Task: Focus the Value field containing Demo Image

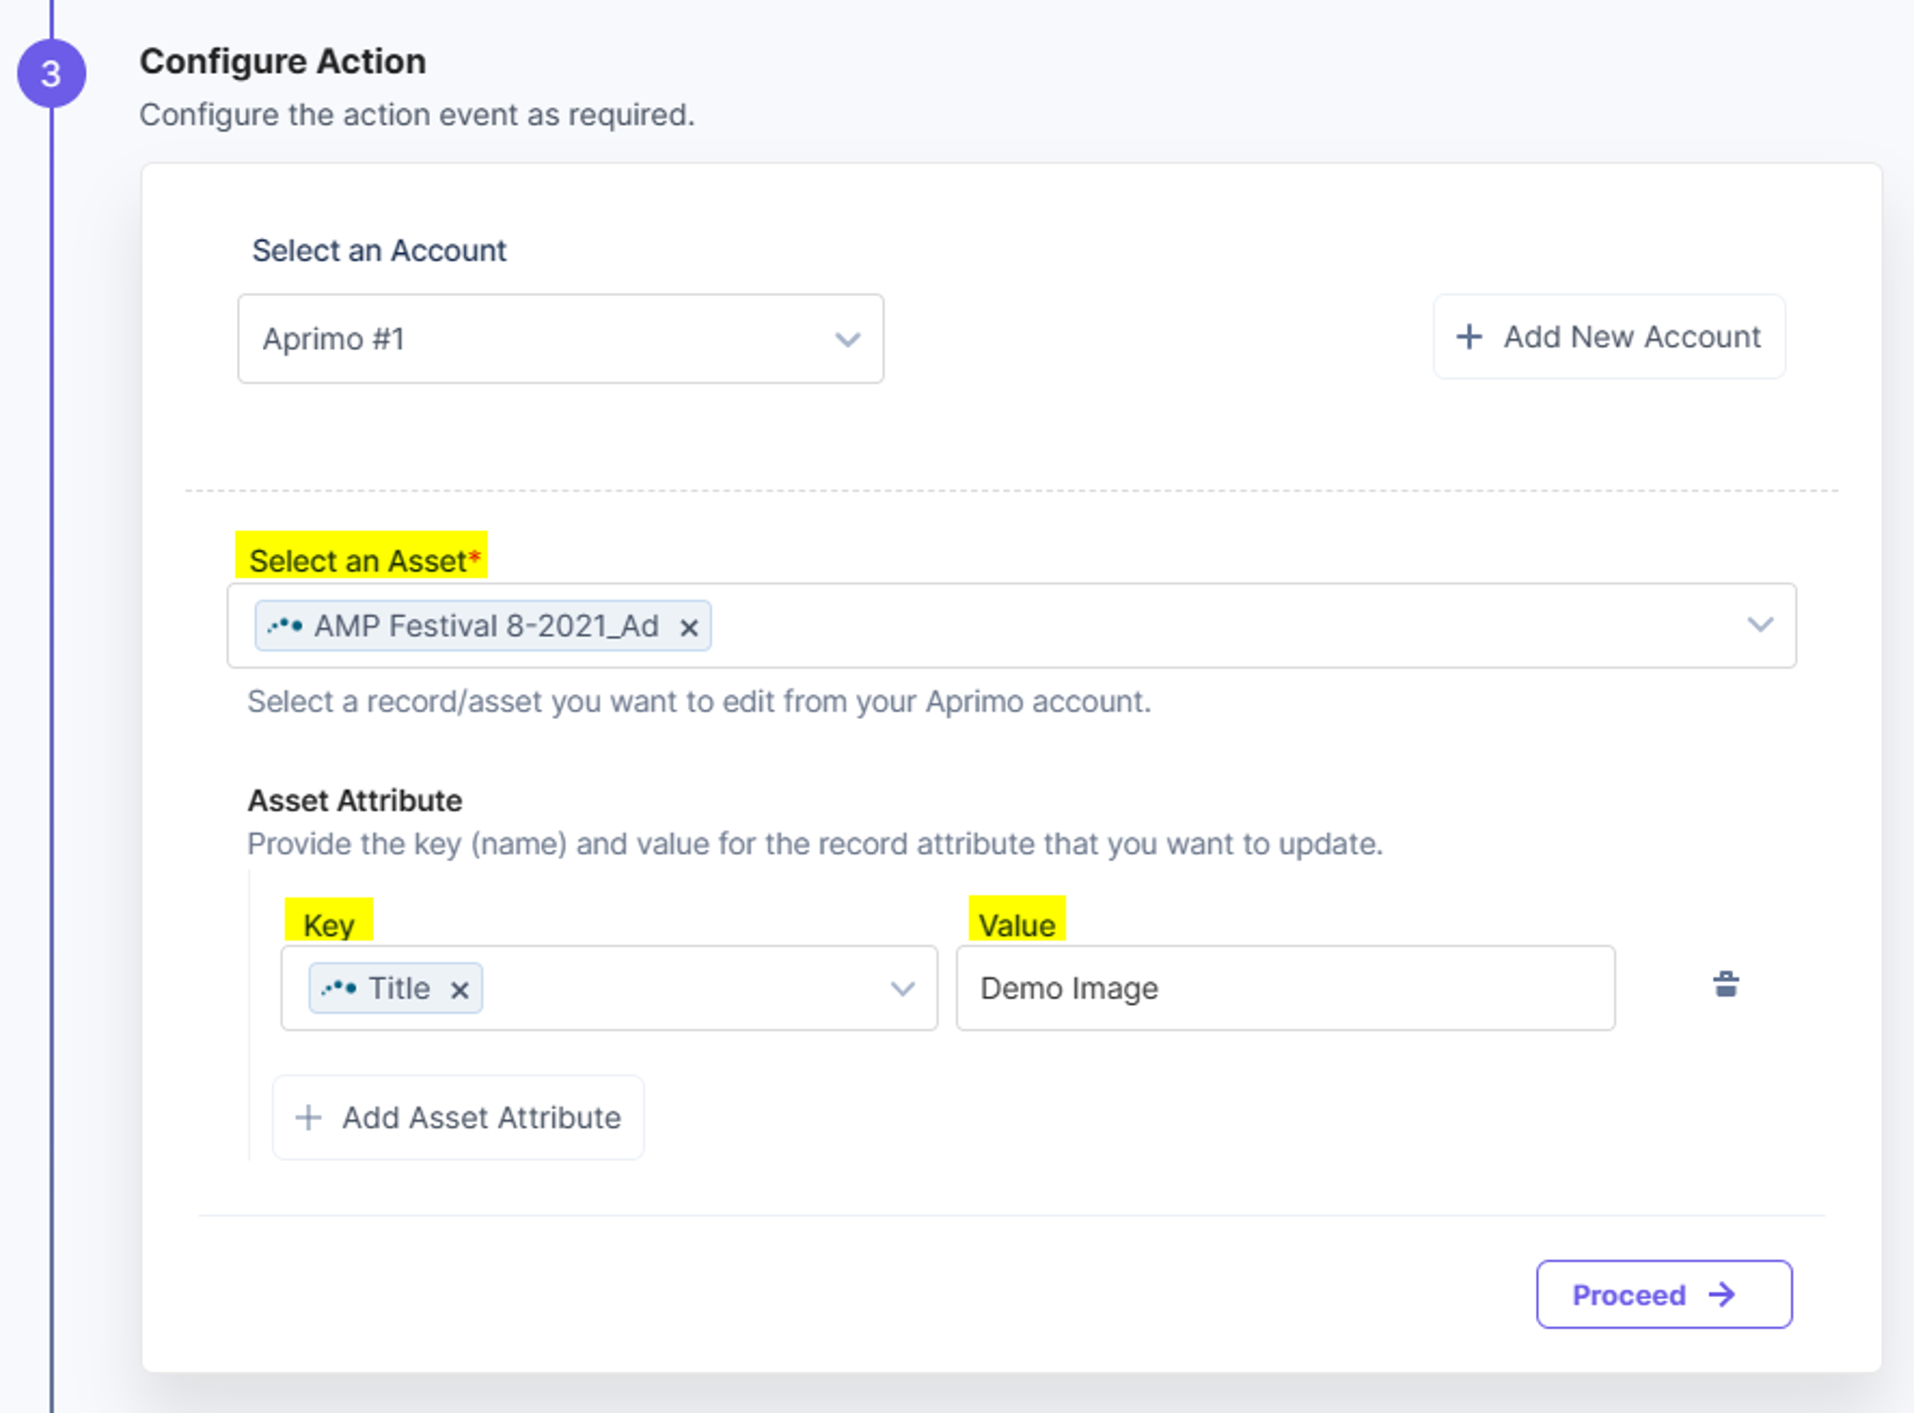Action: click(x=1285, y=988)
